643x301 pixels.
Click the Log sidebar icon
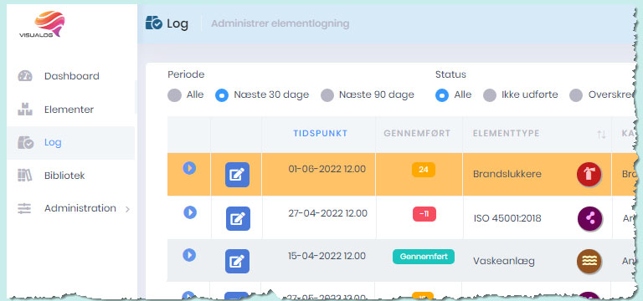point(25,142)
